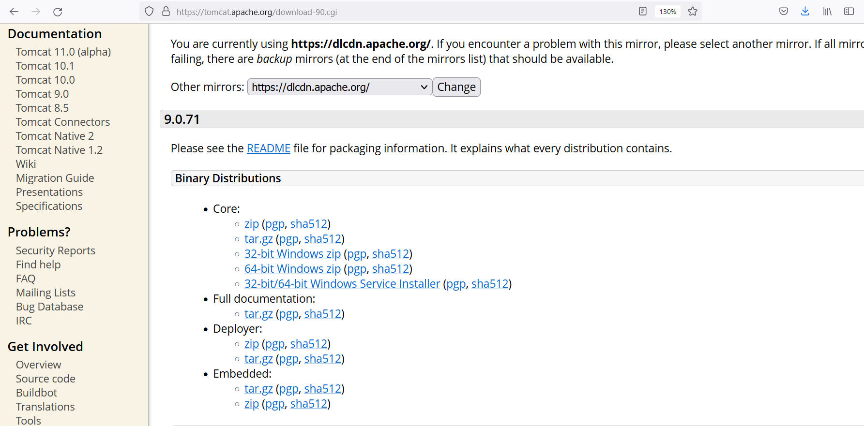
Task: Save page to Pocket icon
Action: [784, 11]
